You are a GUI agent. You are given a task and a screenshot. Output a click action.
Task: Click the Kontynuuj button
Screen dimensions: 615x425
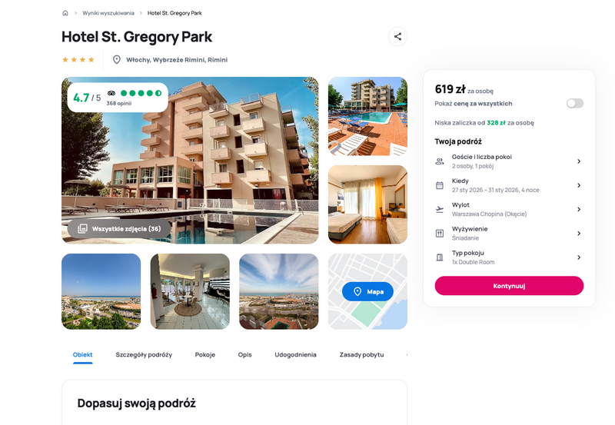point(509,286)
